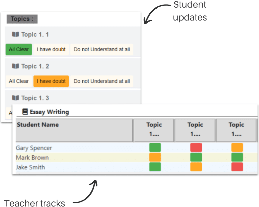This screenshot has width=259, height=207.
Task: Click Jake Smith's red third-topic status square
Action: click(237, 167)
